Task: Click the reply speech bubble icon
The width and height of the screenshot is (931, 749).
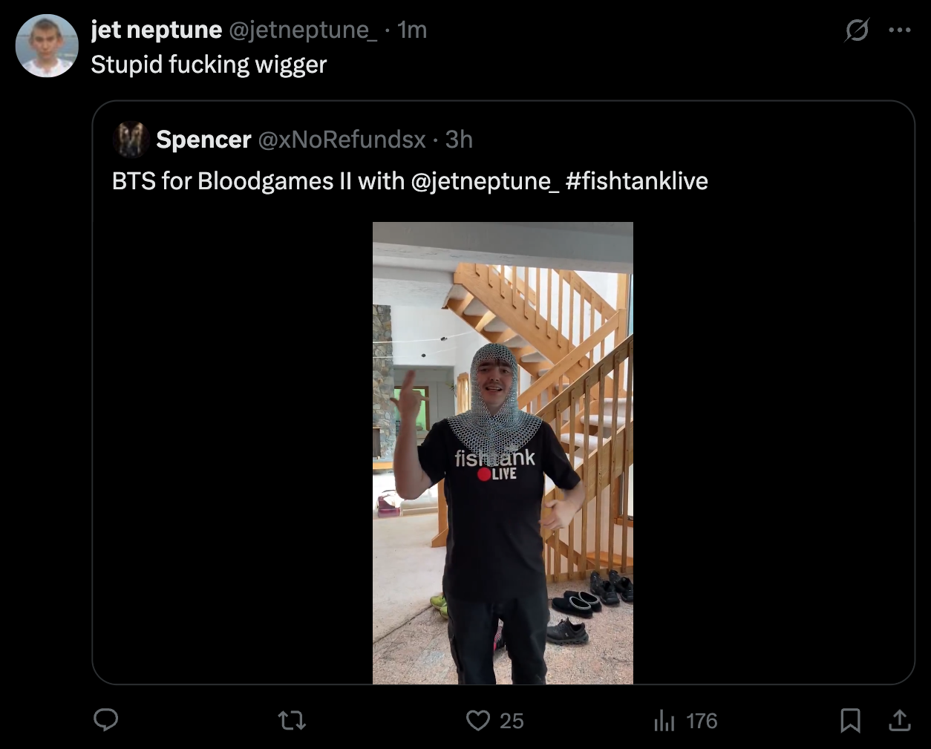Action: (x=106, y=720)
